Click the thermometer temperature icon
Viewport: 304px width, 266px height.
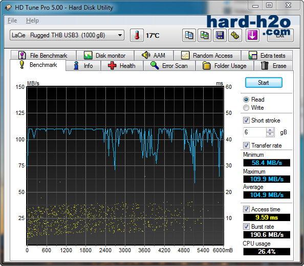click(137, 35)
